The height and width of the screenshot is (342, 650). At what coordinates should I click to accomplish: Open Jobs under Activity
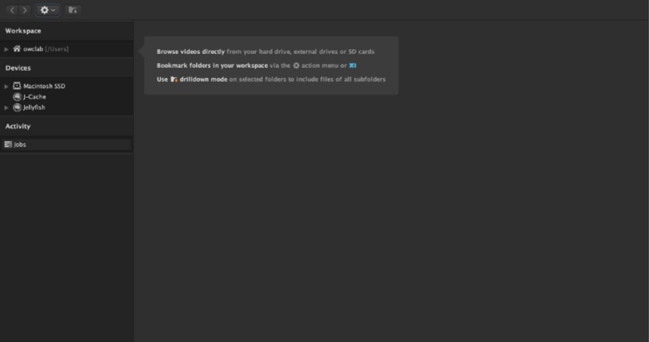[20, 145]
